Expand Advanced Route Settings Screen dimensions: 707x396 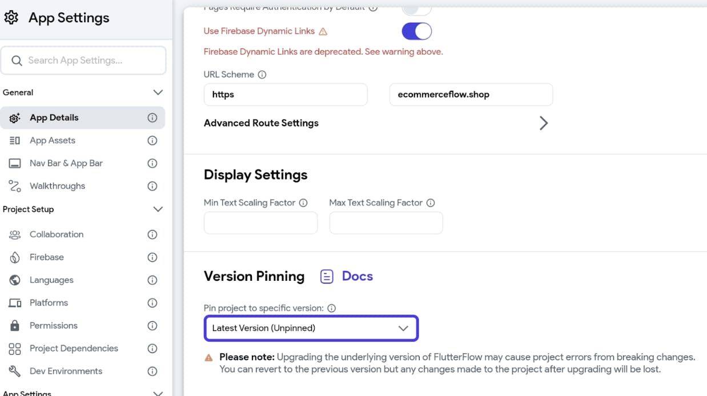click(x=376, y=123)
